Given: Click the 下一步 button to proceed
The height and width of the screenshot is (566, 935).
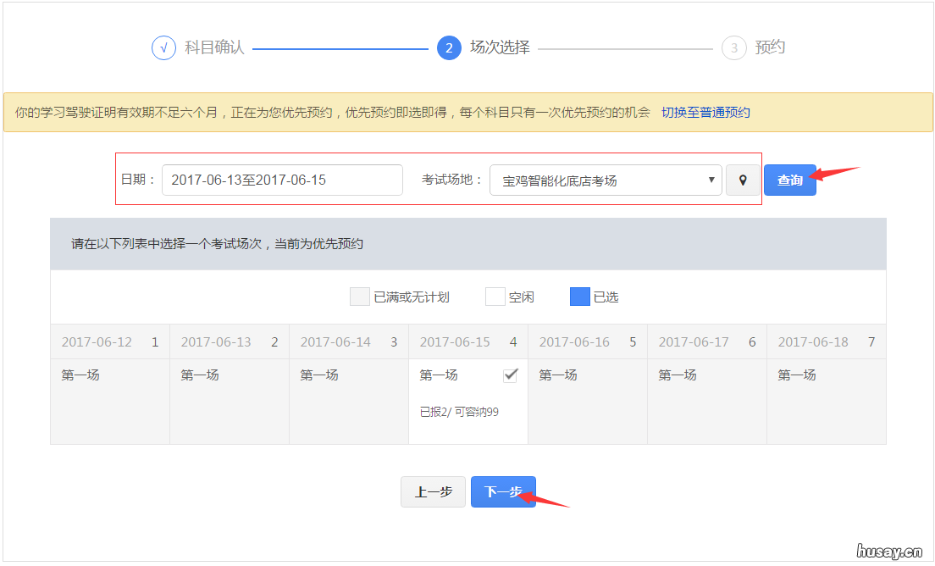Looking at the screenshot, I should 503,491.
